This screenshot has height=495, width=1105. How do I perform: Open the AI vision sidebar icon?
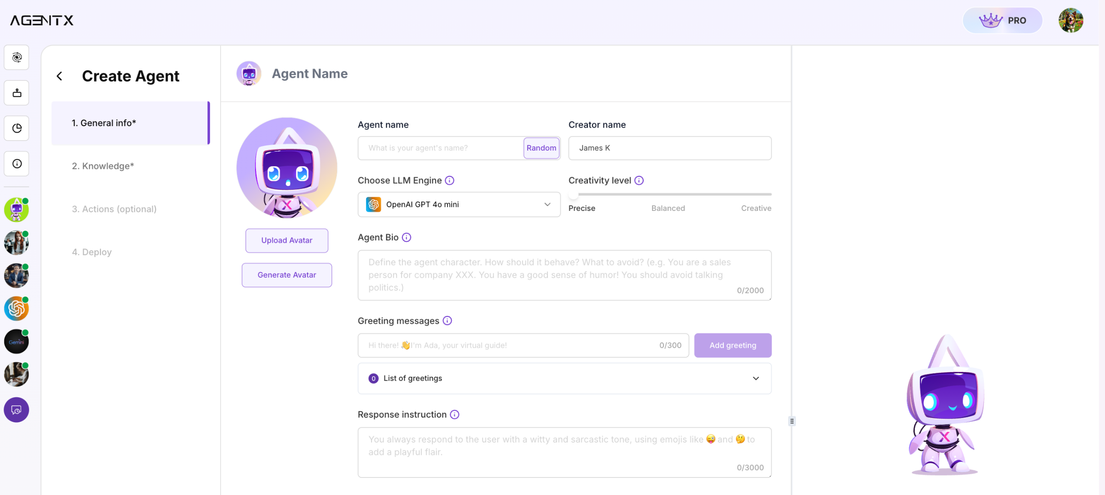click(x=17, y=57)
